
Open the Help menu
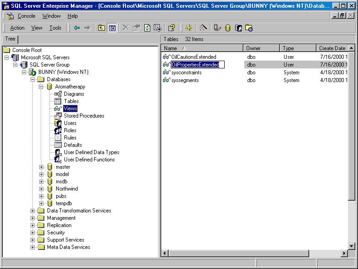(73, 16)
